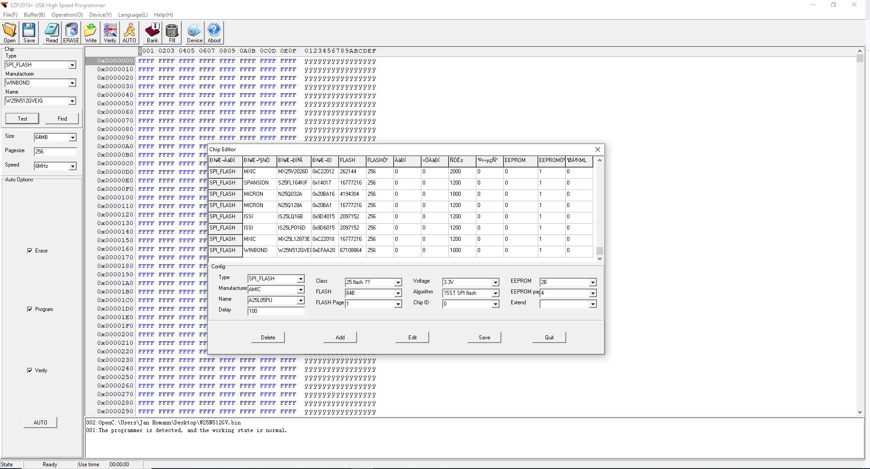Click the Test button in Chip panel
Screen dimensions: 870x469
pos(22,119)
